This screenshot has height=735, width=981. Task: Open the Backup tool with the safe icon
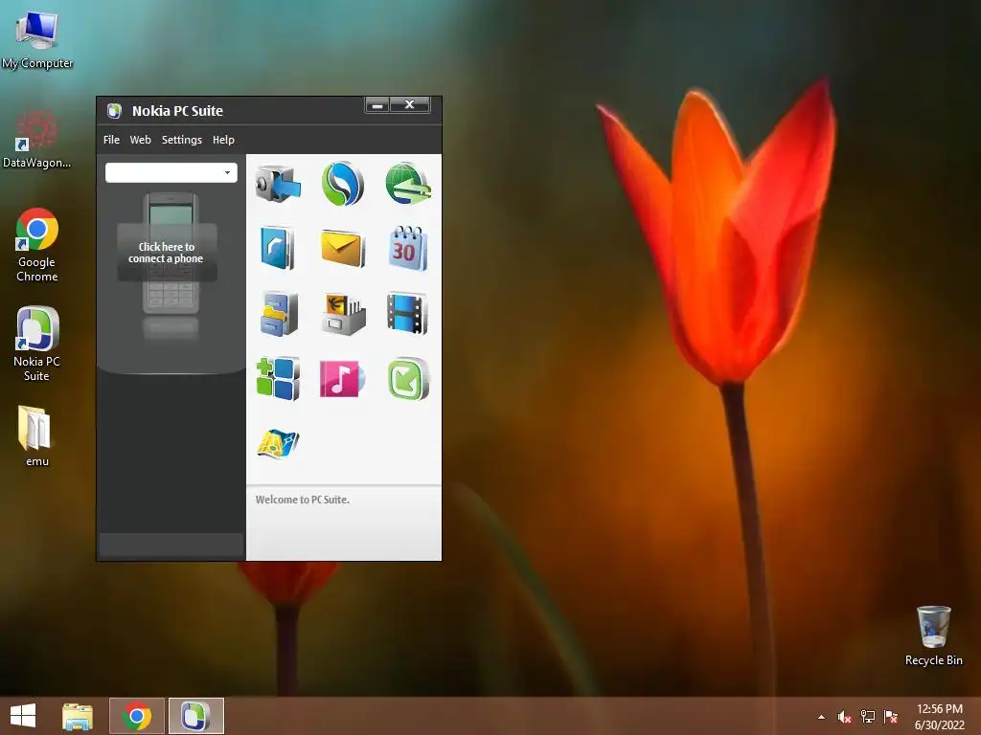point(278,184)
